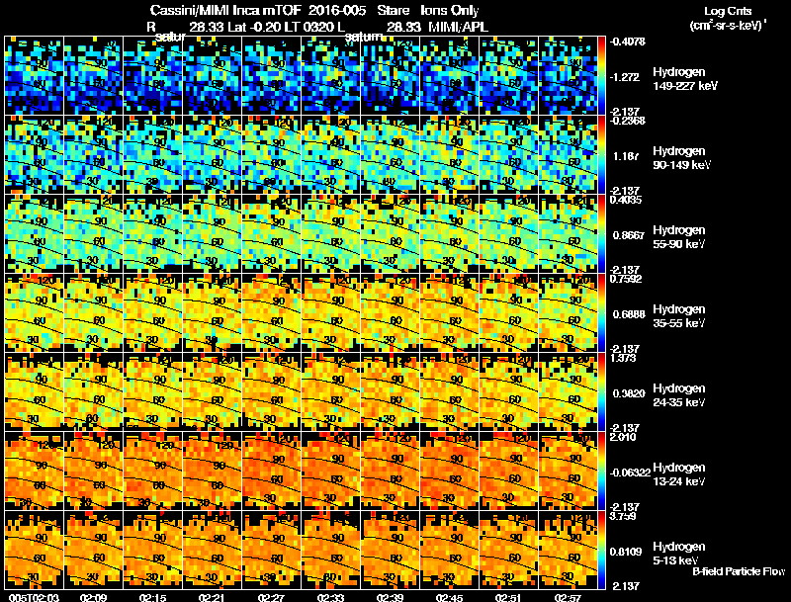
Task: Click the Cassini/MIMI Inca mTOF title
Action: point(224,10)
